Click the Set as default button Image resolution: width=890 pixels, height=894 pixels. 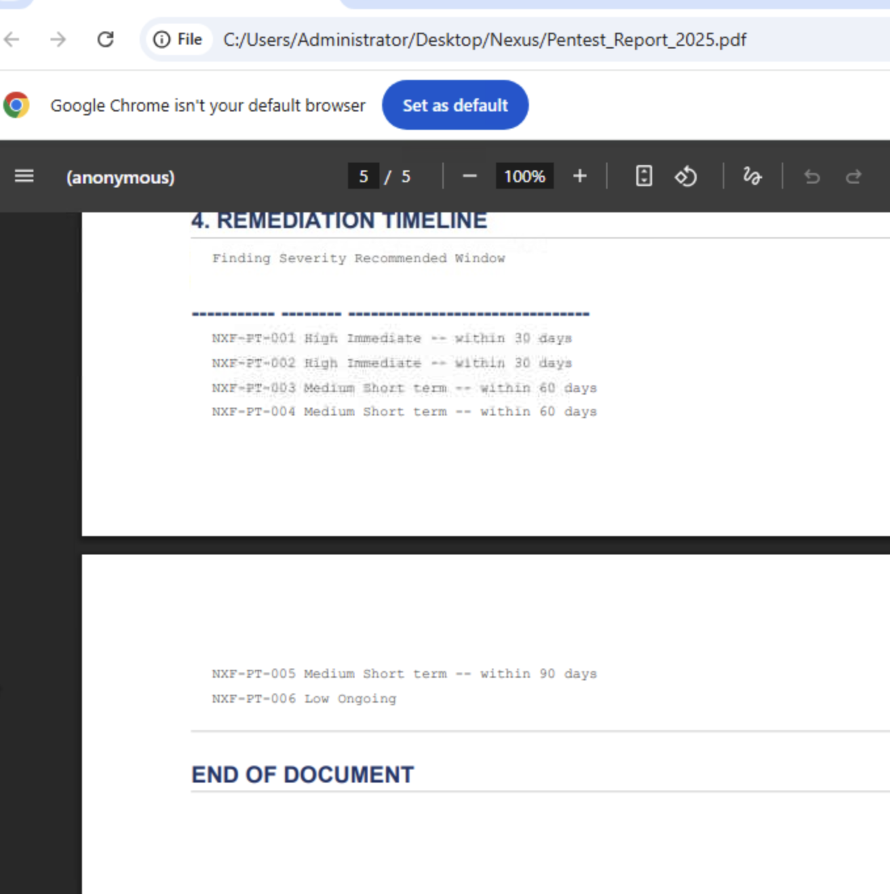click(x=455, y=105)
